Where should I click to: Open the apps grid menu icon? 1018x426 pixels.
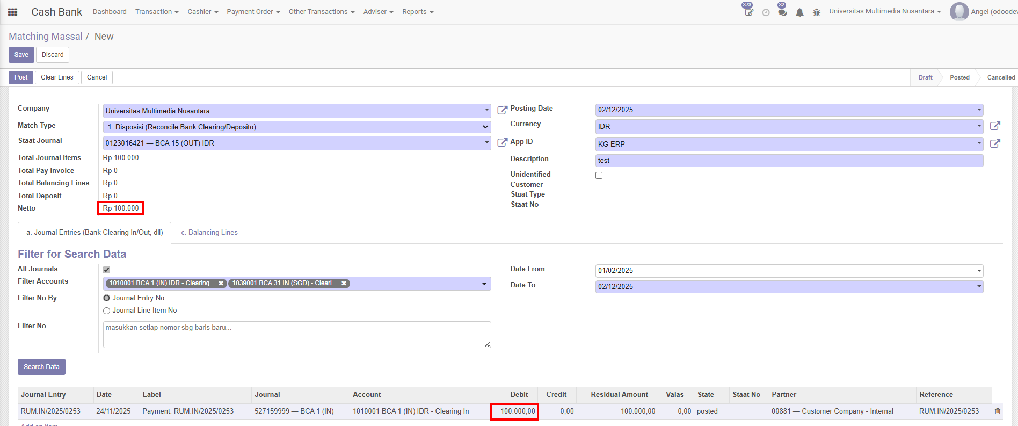(x=12, y=12)
